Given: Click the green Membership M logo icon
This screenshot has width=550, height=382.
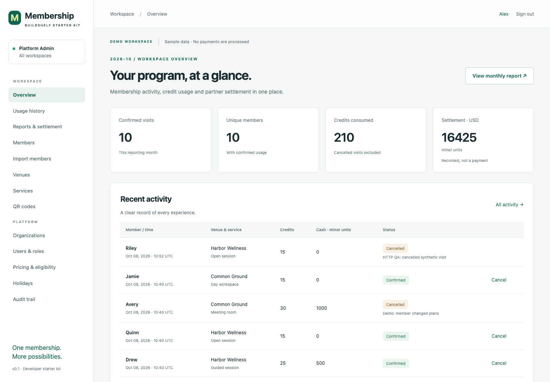Looking at the screenshot, I should pos(15,18).
